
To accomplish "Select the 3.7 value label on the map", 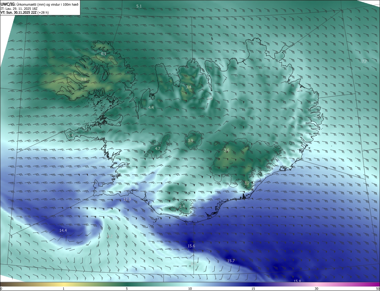I will (x=247, y=183).
